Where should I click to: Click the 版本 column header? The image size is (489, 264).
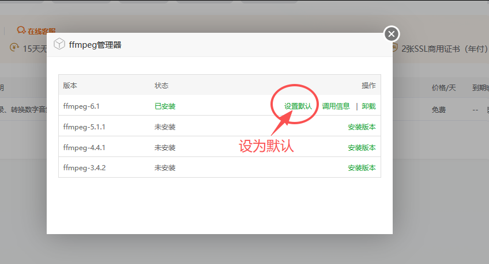pyautogui.click(x=70, y=85)
